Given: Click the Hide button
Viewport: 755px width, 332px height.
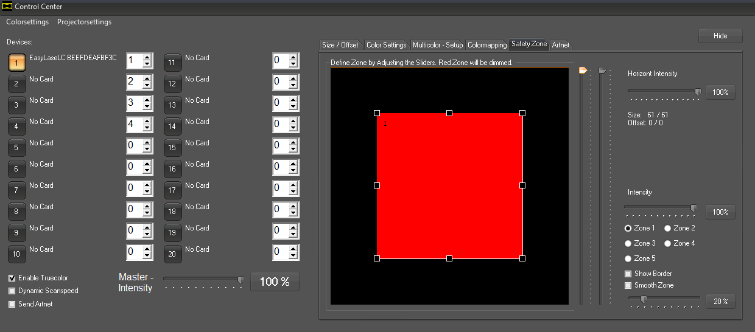Looking at the screenshot, I should click(720, 36).
